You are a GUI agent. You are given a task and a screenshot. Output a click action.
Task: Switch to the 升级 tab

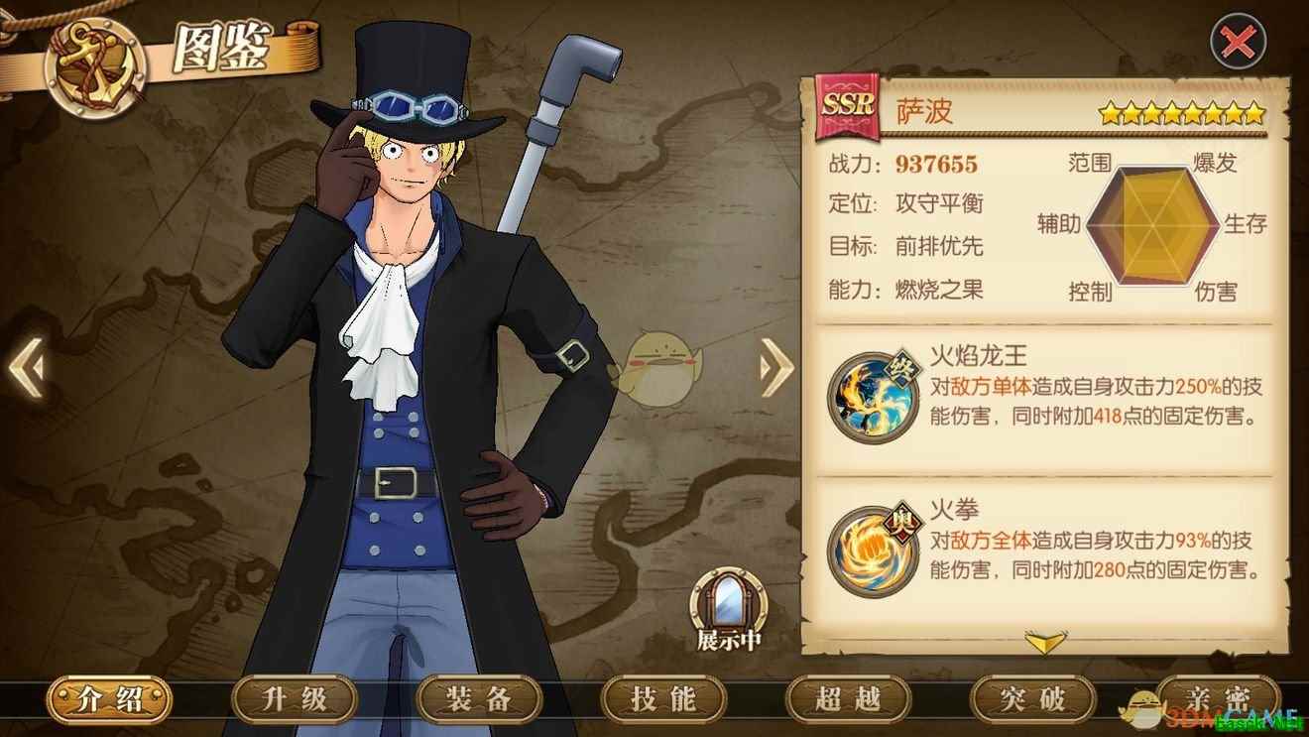(295, 699)
